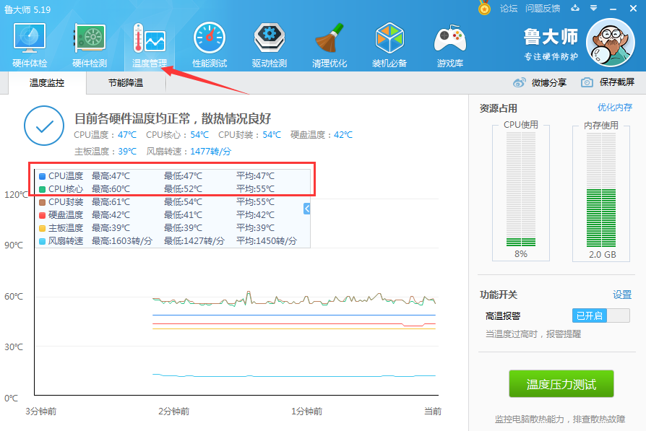
Task: Switch to the 节能降温 tab
Action: click(126, 83)
